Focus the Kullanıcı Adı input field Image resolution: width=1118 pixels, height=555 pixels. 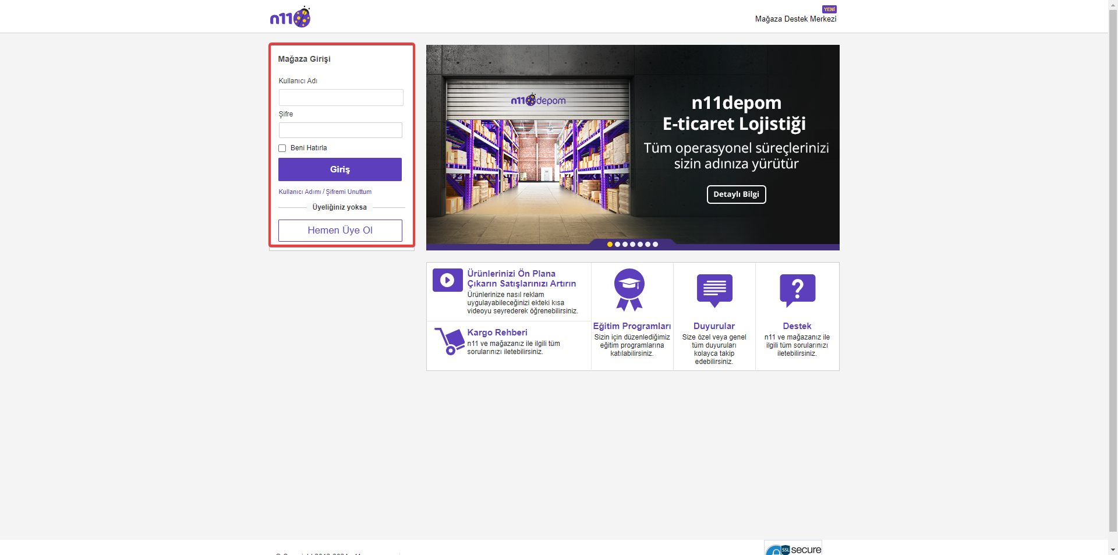[341, 97]
